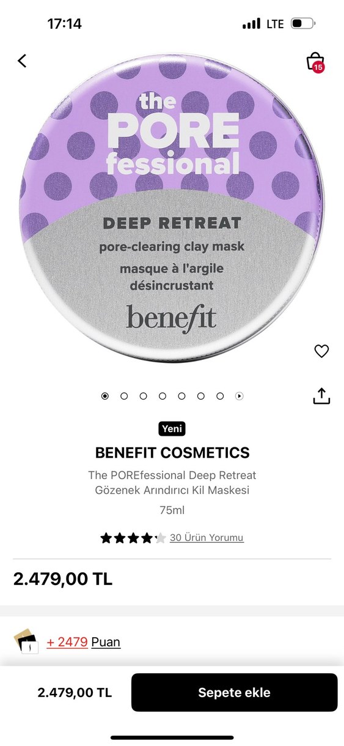This screenshot has height=746, width=344.
Task: Tap the battery indicator in status bar
Action: click(303, 24)
